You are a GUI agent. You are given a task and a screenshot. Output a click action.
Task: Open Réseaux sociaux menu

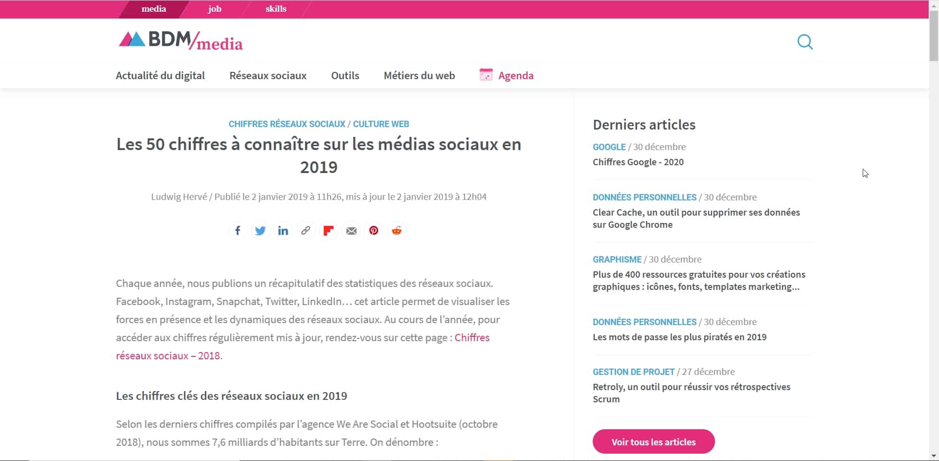click(268, 76)
